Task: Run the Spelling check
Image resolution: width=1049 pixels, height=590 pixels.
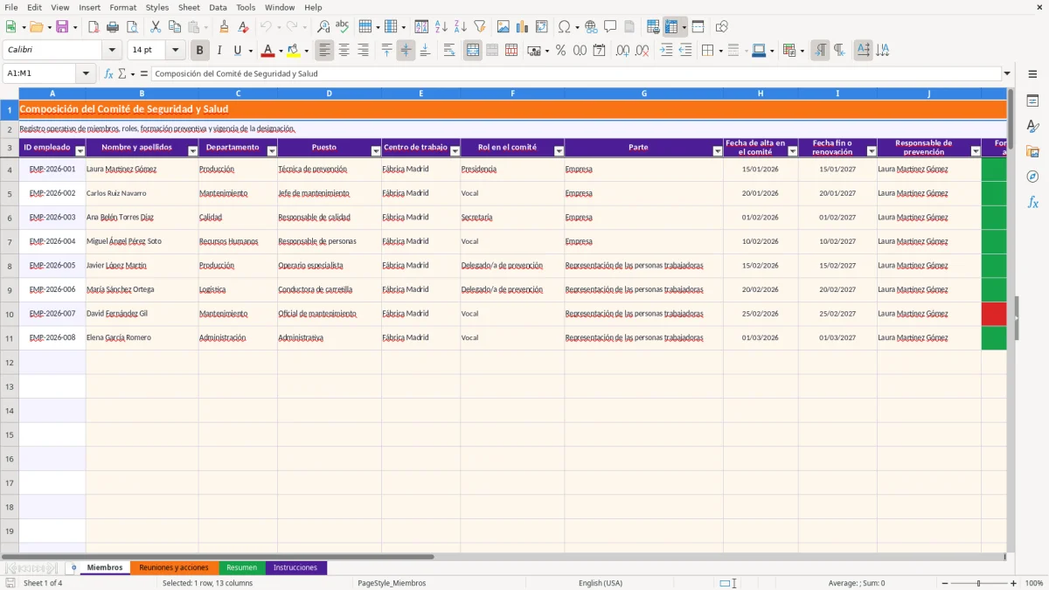Action: [343, 27]
